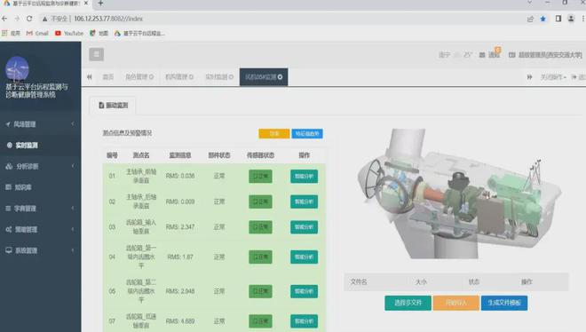Image resolution: width=586 pixels, height=332 pixels.
Task: Click the blue button above the table
Action: coord(307,134)
